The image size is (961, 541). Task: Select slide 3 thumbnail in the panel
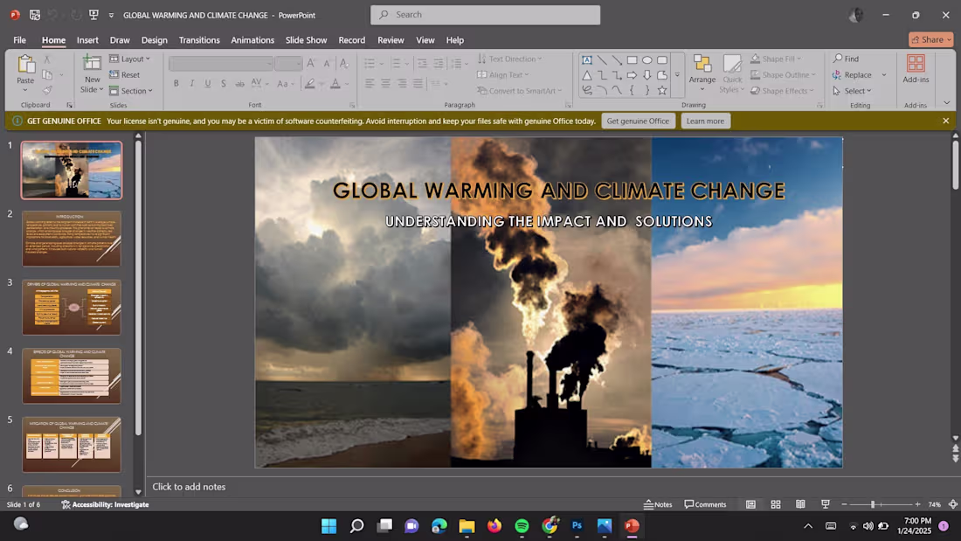click(x=72, y=307)
